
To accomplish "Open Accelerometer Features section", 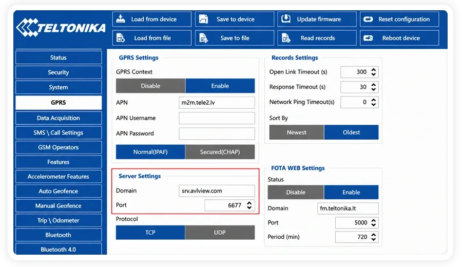I will pos(59,177).
